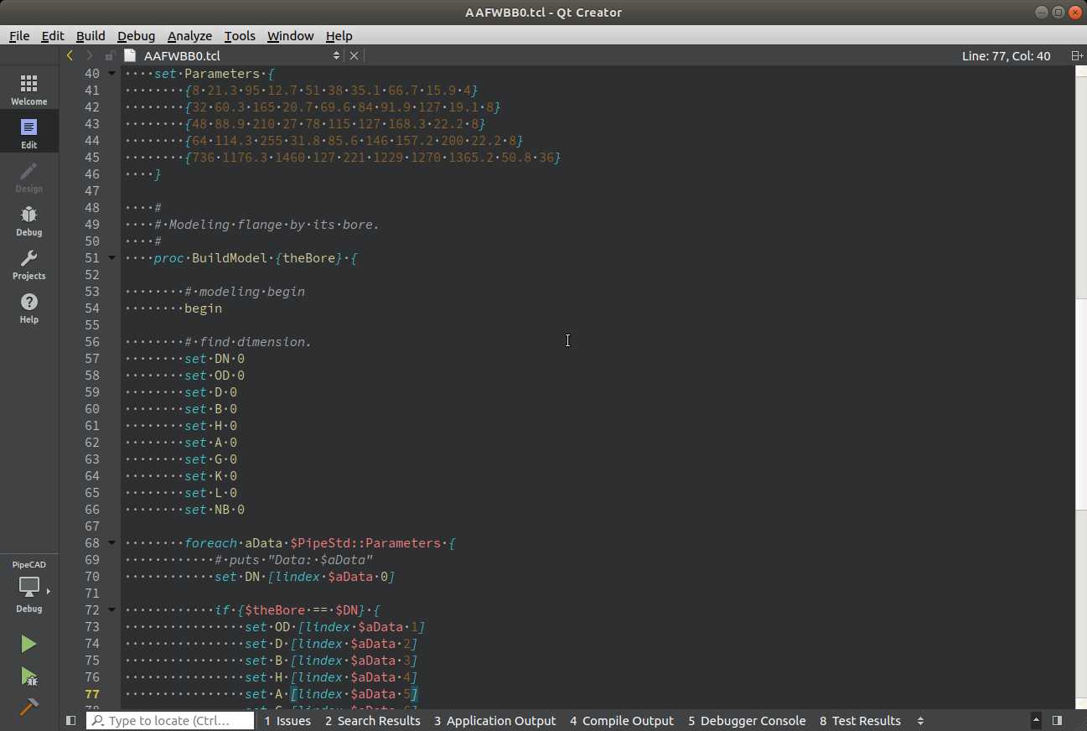Start debugging with the run-debug button

pyautogui.click(x=28, y=676)
